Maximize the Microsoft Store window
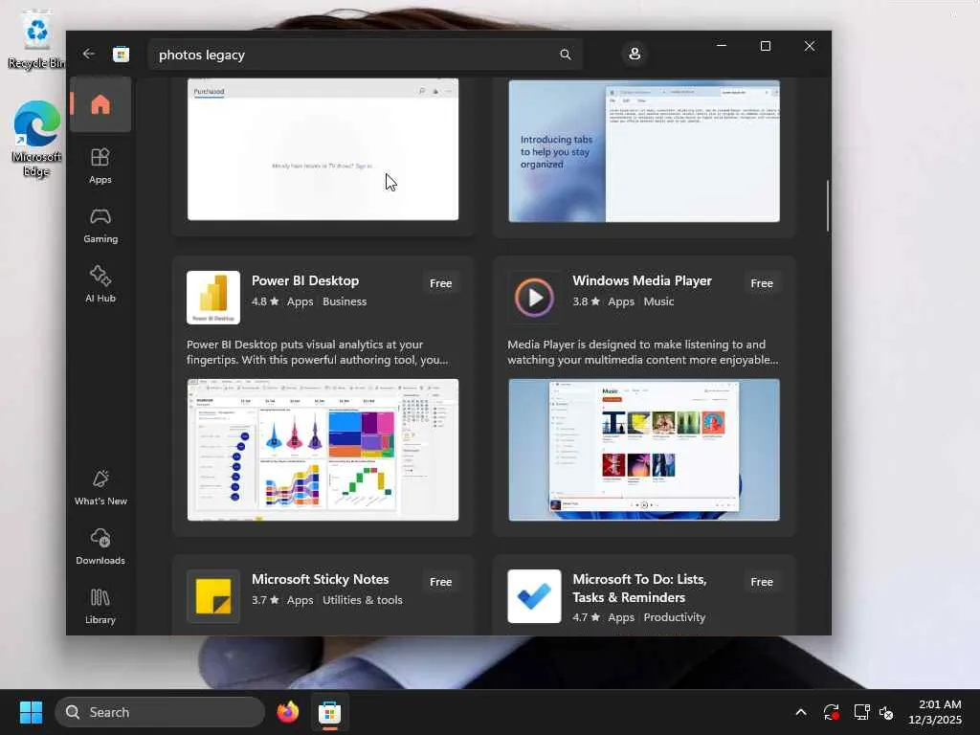 coord(765,46)
